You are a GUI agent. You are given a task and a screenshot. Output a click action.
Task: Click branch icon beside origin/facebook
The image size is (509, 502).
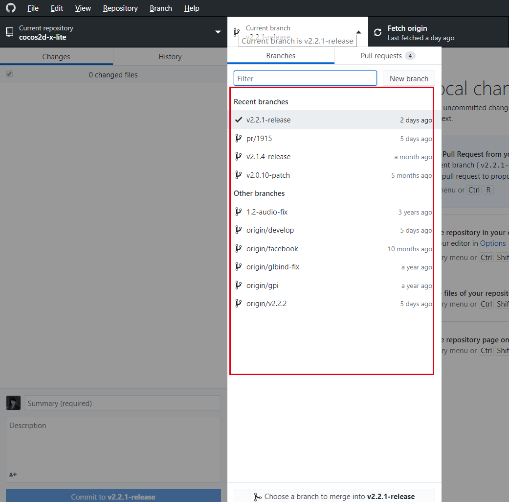tap(238, 248)
